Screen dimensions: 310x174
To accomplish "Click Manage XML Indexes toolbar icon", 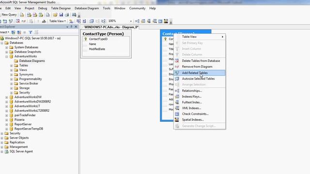I will click(155, 21).
